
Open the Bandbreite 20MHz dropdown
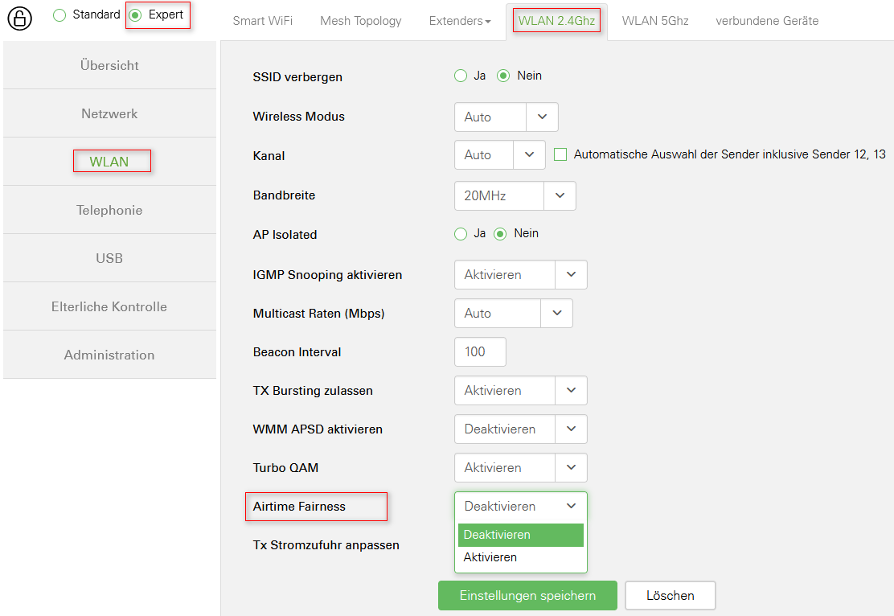515,195
